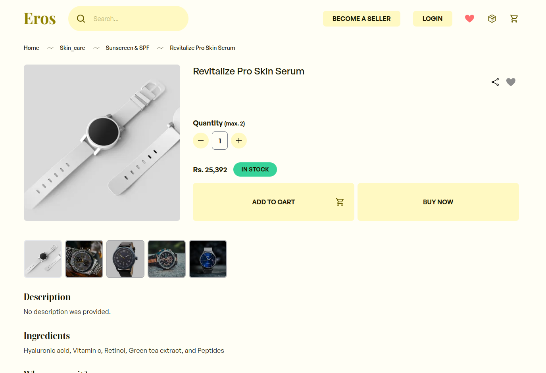Click the search magnifier icon

click(x=81, y=19)
